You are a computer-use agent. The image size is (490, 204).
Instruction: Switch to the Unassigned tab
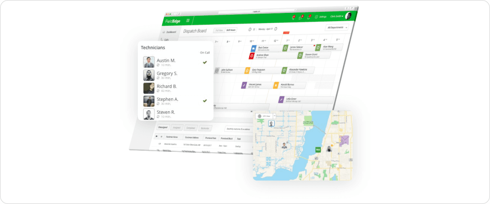(x=163, y=127)
